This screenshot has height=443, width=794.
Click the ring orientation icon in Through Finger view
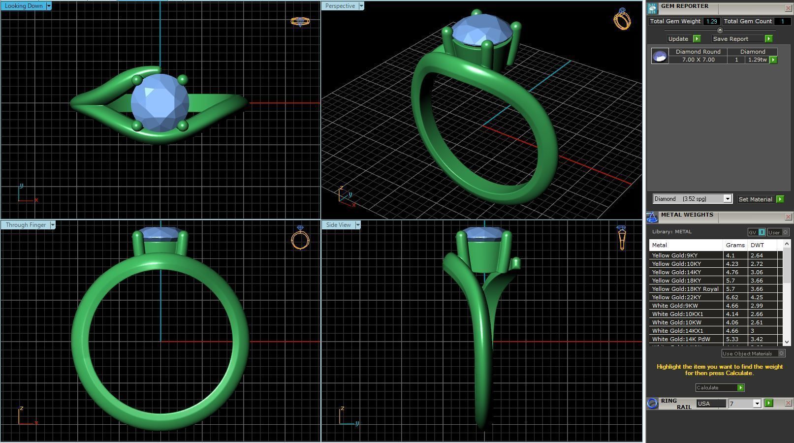pos(300,238)
